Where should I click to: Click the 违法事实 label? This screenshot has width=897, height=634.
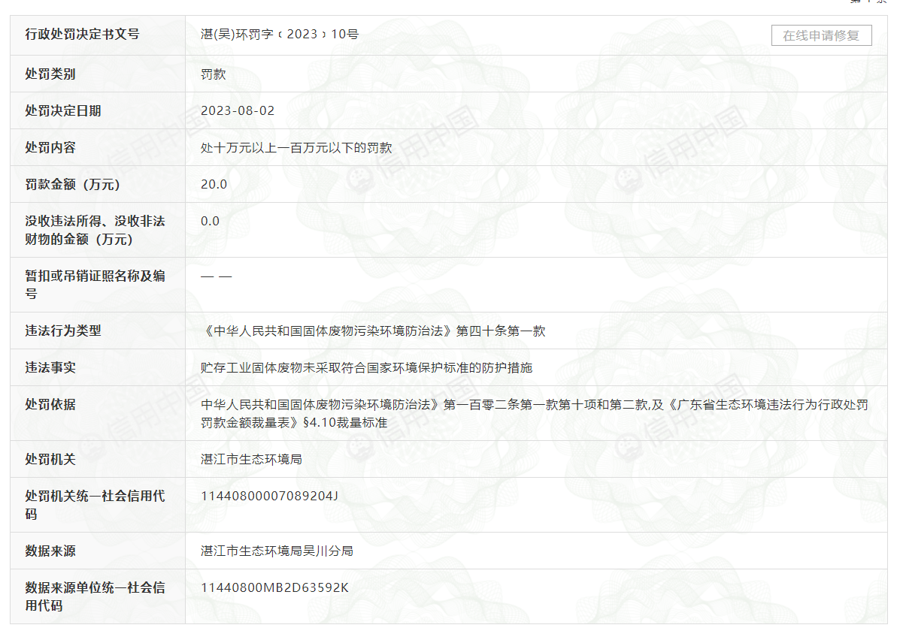point(50,367)
